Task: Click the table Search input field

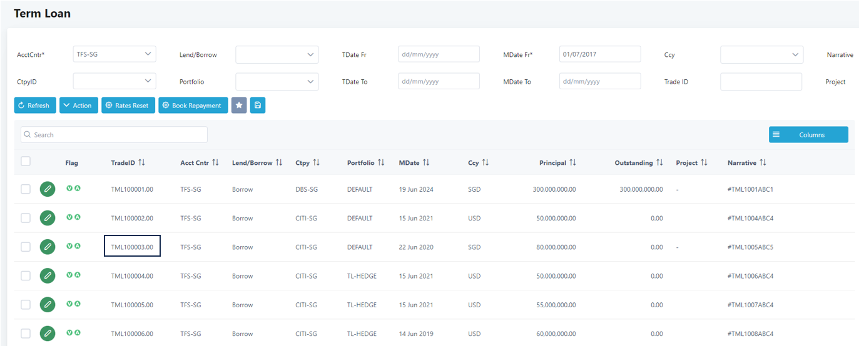Action: 114,134
